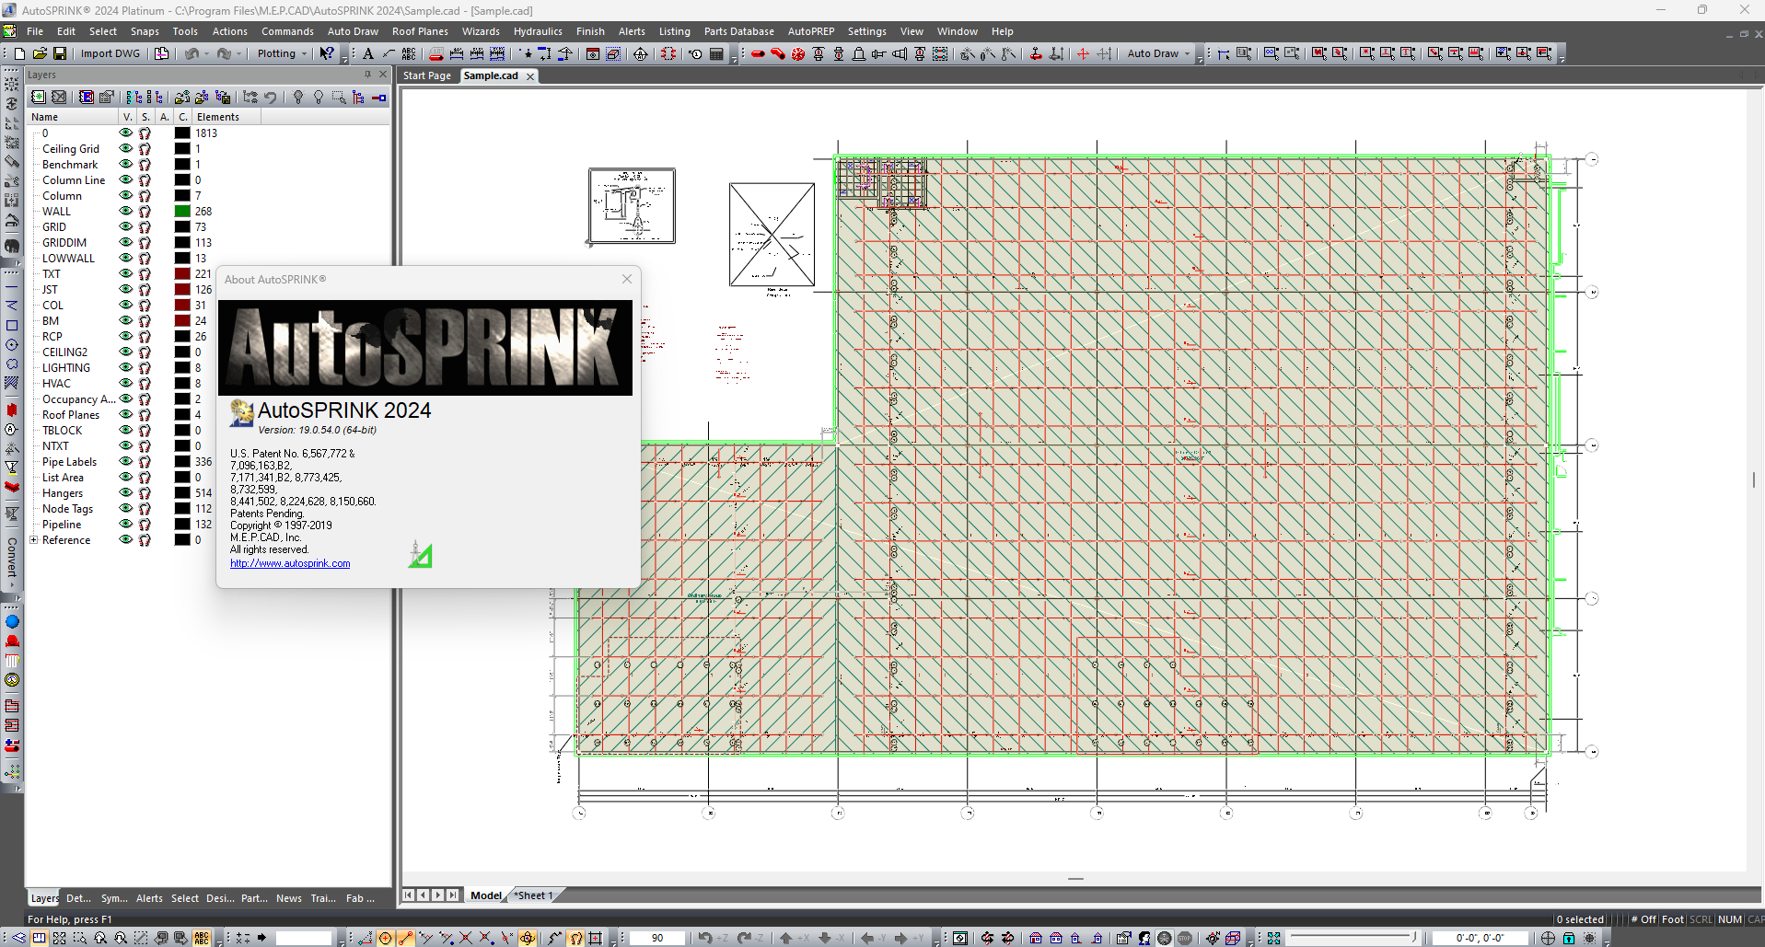Screen dimensions: 1765x947
Task: Expand the Reference layer tree node
Action: [x=34, y=540]
